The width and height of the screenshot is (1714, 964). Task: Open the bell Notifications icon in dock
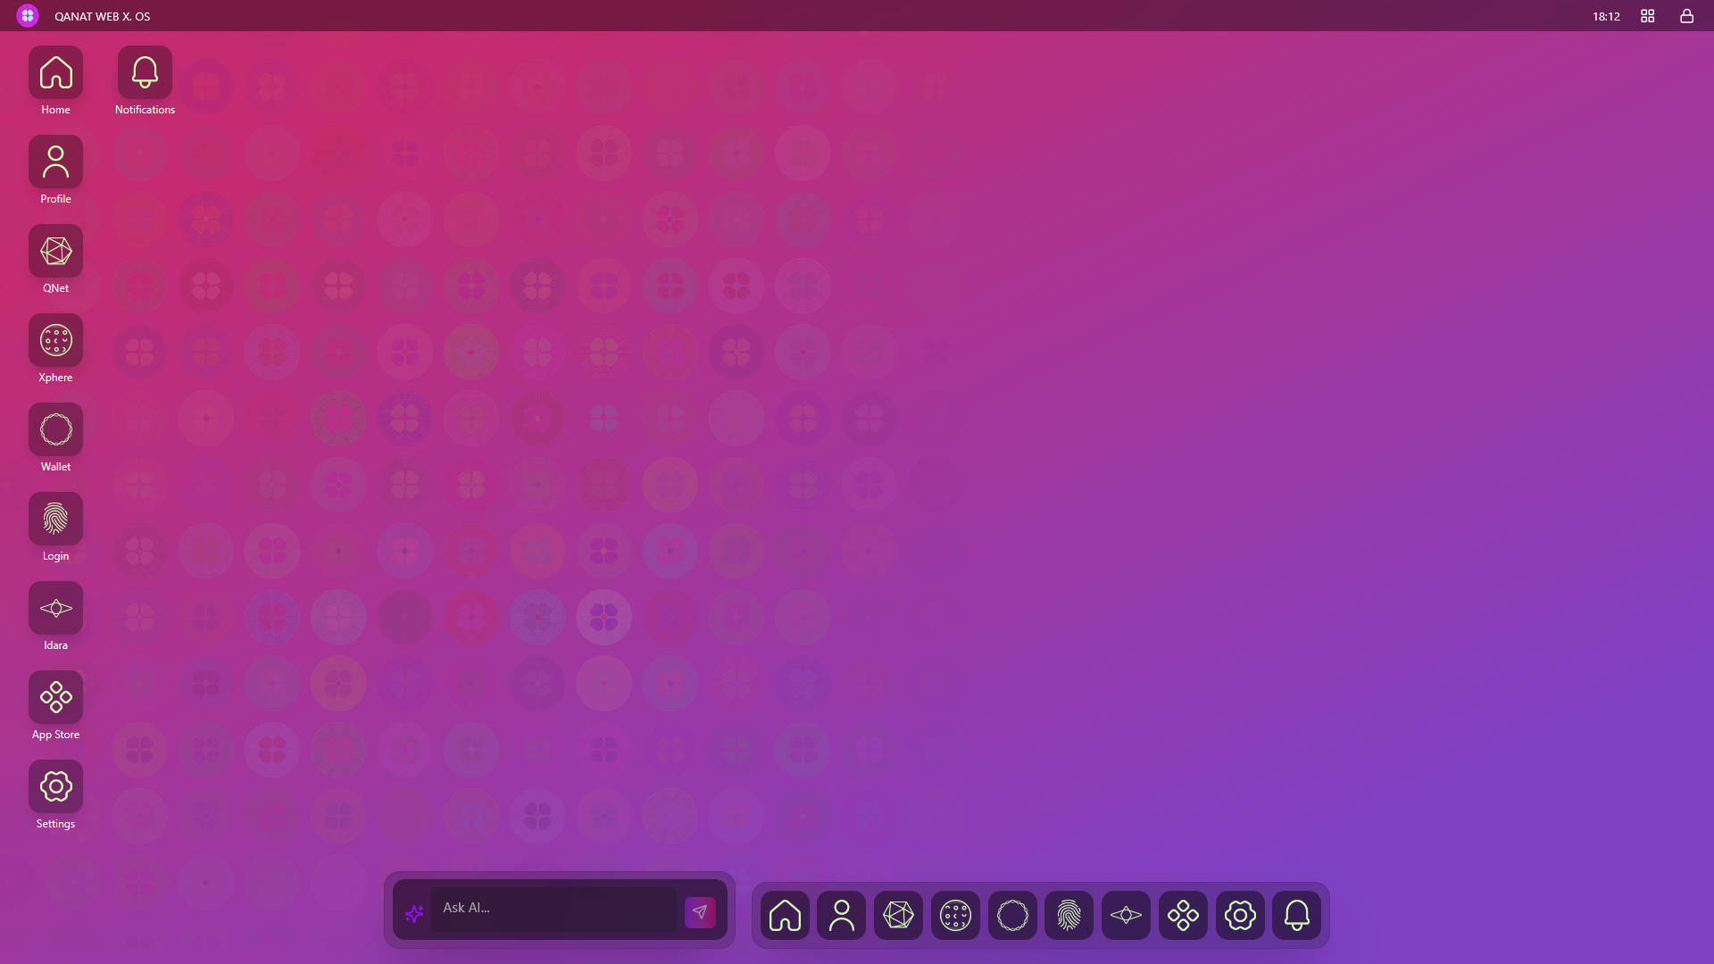pyautogui.click(x=1296, y=915)
